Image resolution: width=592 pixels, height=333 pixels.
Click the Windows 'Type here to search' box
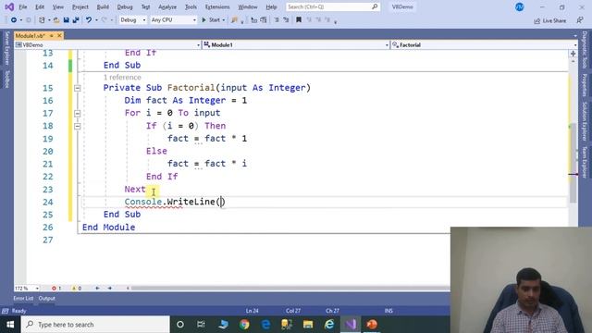point(95,325)
